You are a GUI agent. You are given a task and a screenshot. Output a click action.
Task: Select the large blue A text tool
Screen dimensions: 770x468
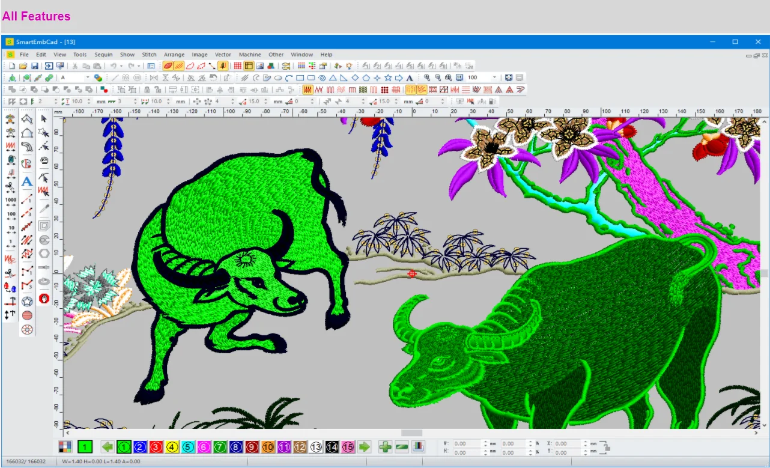coord(26,181)
